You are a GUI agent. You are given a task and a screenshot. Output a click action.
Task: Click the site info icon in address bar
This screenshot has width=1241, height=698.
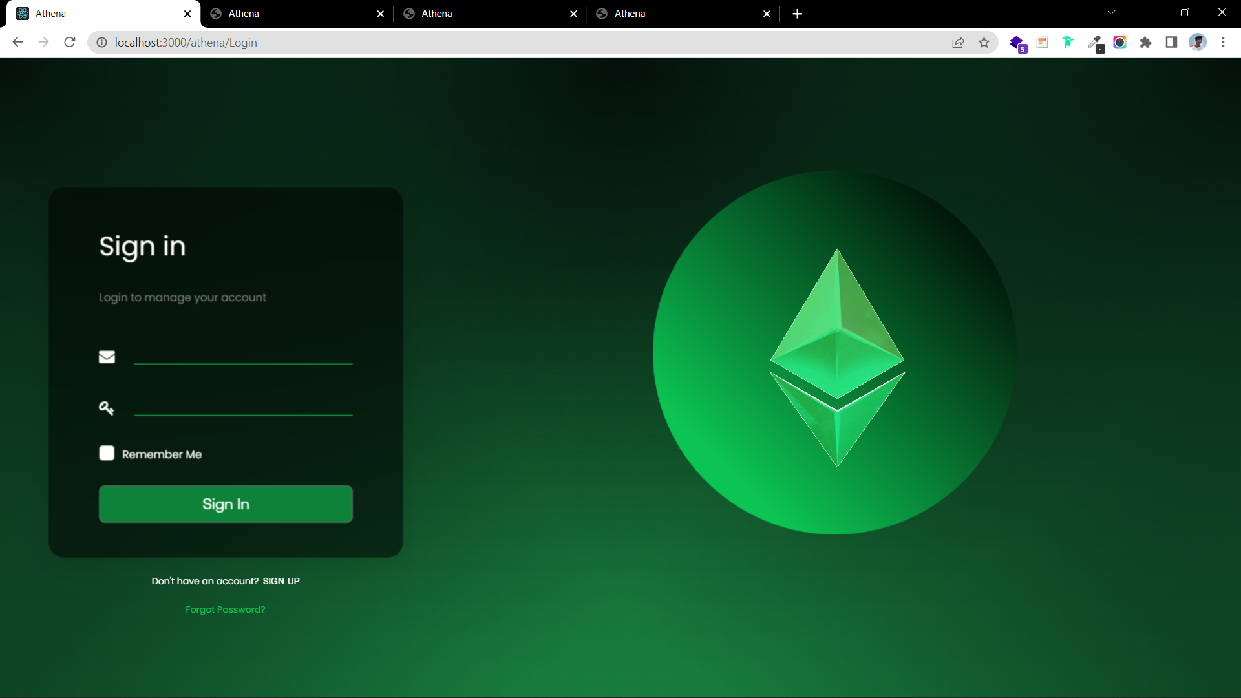tap(101, 43)
